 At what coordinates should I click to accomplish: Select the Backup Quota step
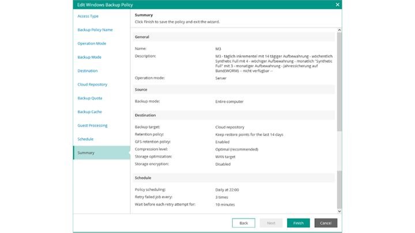click(90, 98)
